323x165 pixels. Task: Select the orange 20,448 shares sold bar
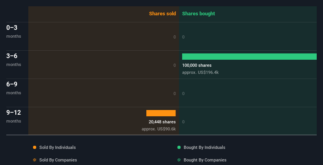click(x=161, y=113)
